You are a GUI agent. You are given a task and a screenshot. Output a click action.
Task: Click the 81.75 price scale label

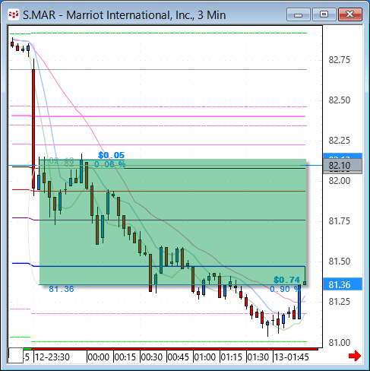(340, 221)
